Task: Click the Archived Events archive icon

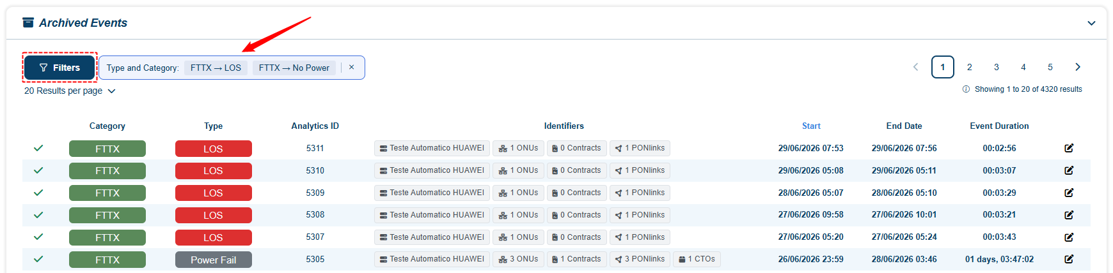Action: 28,23
